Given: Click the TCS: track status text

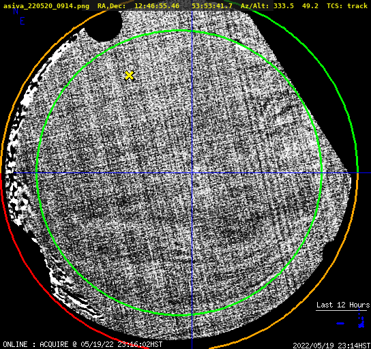Looking at the screenshot, I should coord(347,5).
